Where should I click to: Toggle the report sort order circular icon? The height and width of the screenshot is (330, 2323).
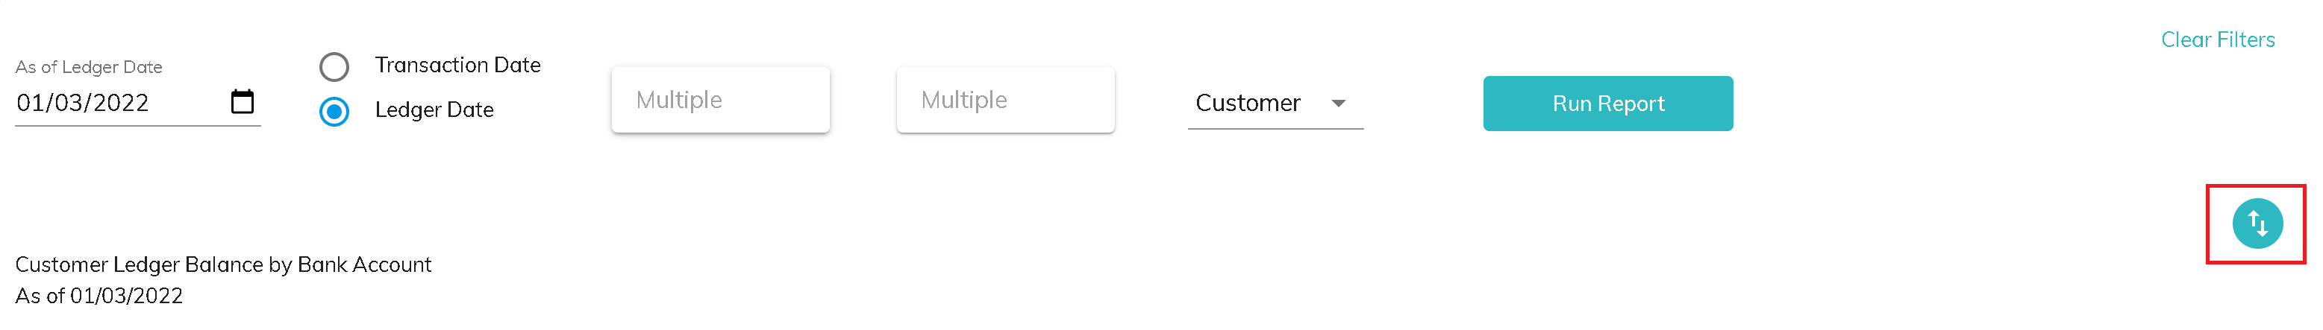point(2257,223)
